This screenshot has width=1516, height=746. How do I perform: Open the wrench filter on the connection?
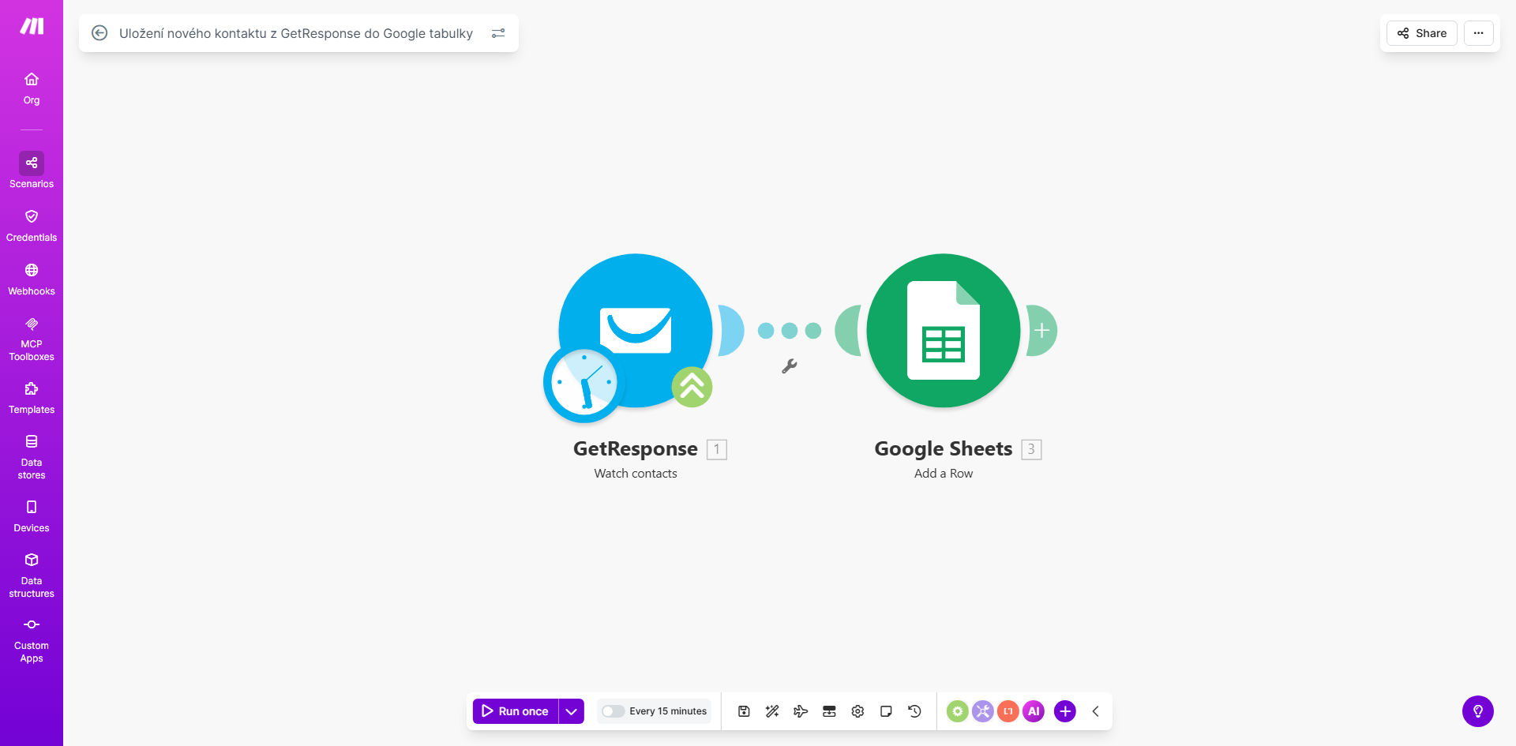coord(789,366)
